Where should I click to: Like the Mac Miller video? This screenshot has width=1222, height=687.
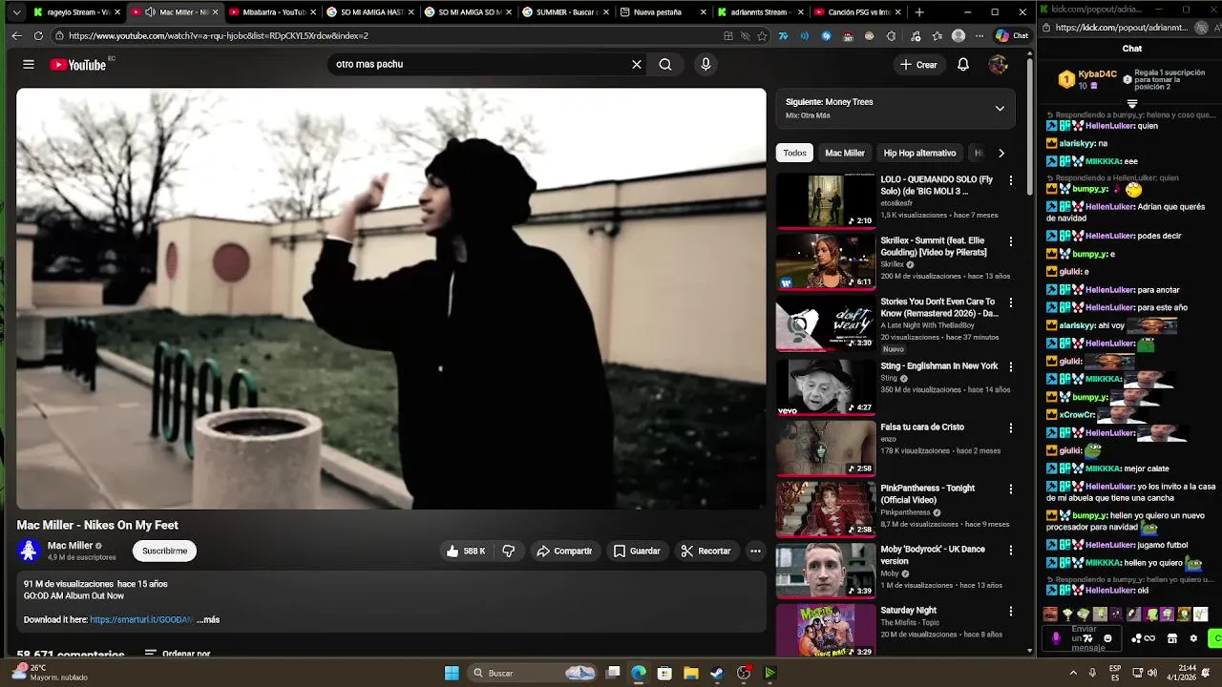tap(467, 551)
